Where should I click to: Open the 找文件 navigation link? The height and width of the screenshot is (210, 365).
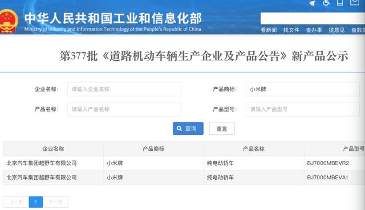click(291, 30)
